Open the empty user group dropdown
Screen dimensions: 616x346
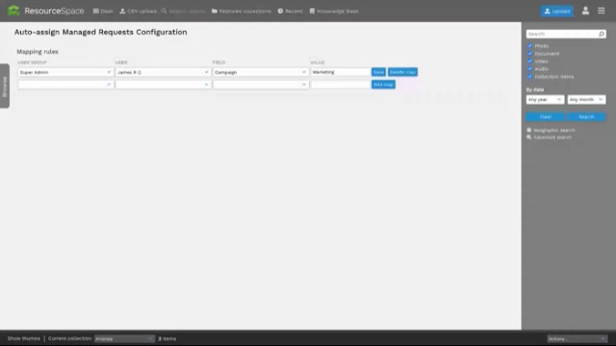pos(65,85)
